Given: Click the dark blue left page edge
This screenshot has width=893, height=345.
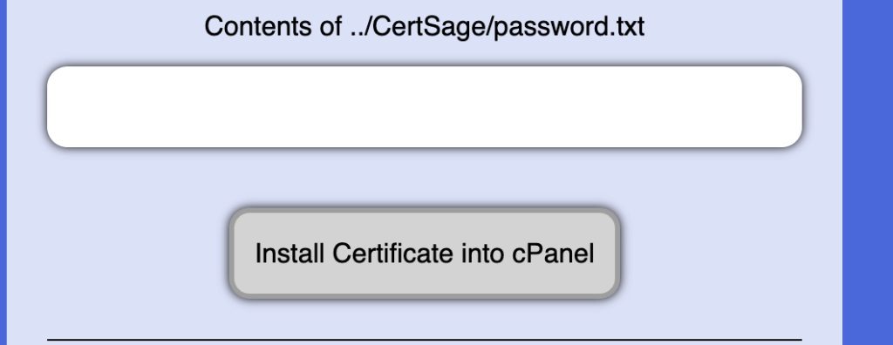Looking at the screenshot, I should (3, 172).
